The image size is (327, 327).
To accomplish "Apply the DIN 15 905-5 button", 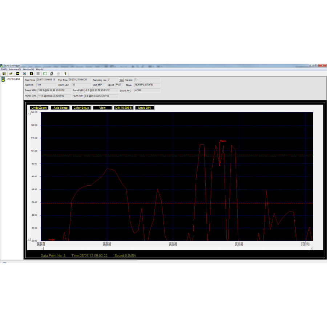I will pyautogui.click(x=124, y=108).
